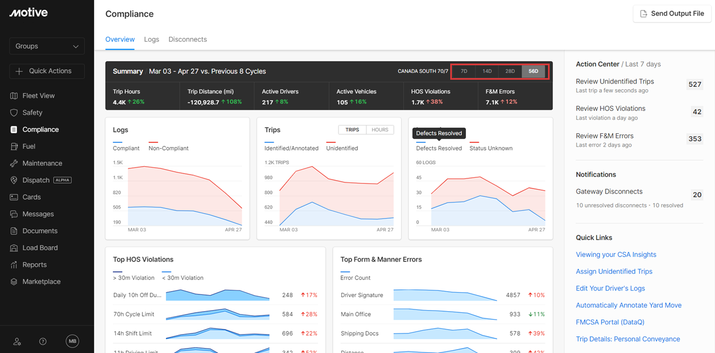Open Review Unidentified Trips action item
Screen dimensions: 715x353
(x=614, y=81)
